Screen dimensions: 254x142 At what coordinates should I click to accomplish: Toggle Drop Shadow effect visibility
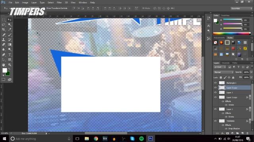click(226, 129)
